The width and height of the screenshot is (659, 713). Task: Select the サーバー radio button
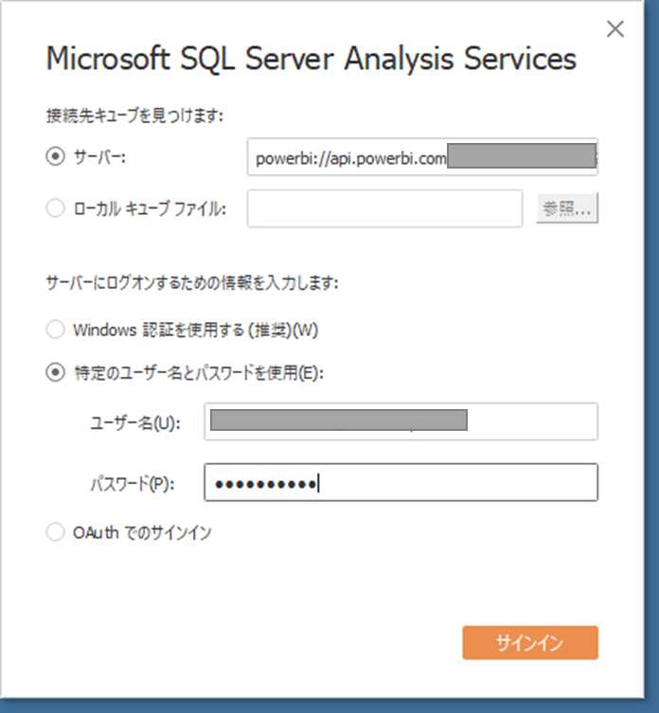click(x=56, y=157)
